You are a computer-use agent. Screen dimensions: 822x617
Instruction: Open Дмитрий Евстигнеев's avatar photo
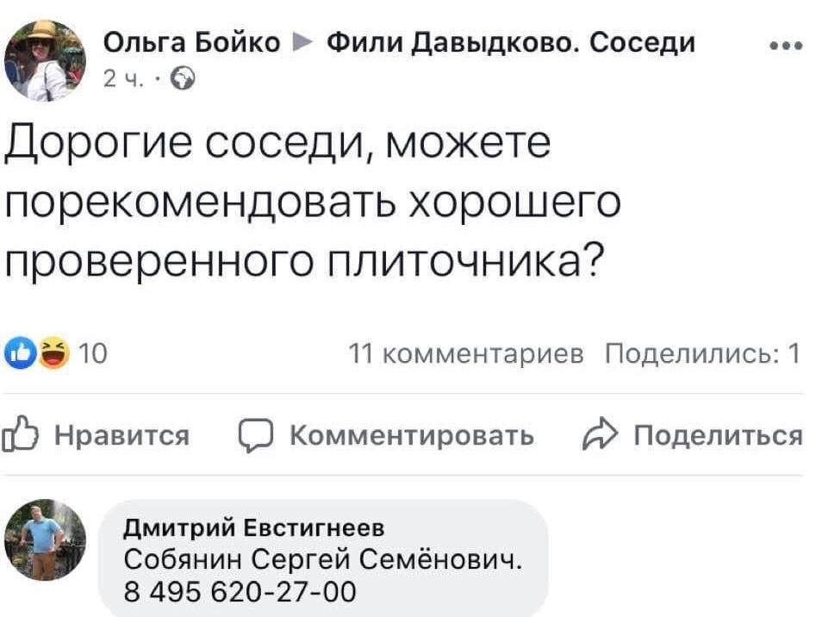coord(44,539)
